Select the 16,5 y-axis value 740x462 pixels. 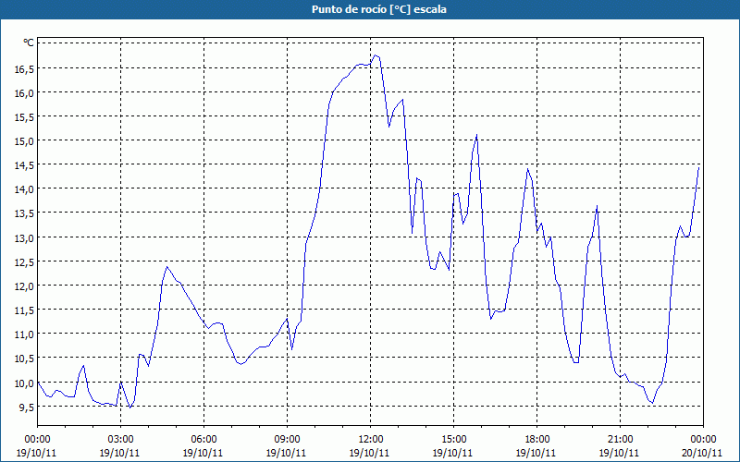24,69
